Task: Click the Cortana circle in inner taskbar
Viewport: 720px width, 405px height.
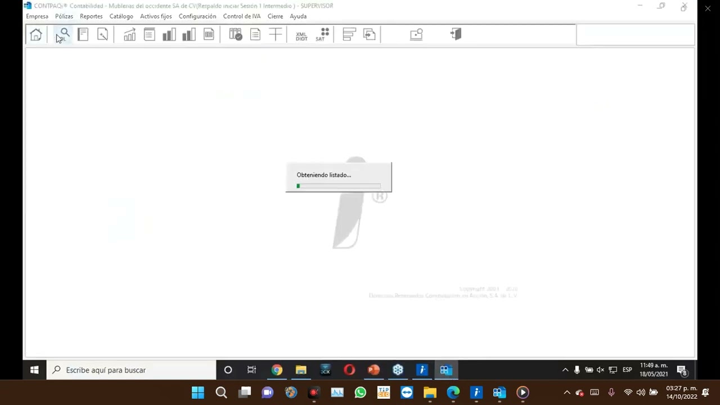Action: click(x=228, y=370)
